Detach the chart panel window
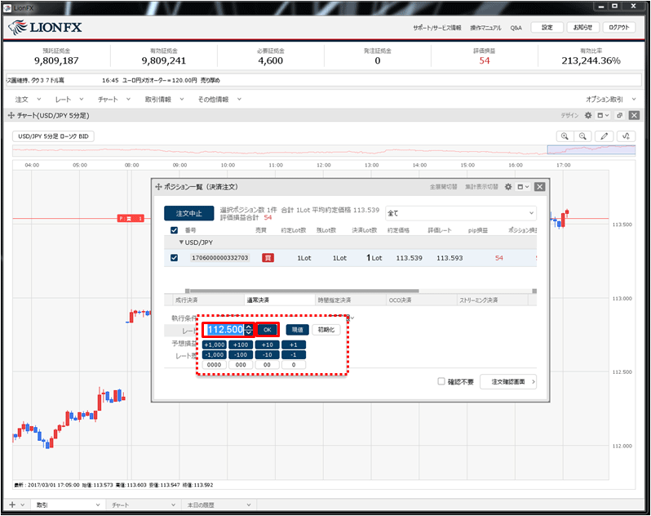651x516 pixels. pos(619,115)
